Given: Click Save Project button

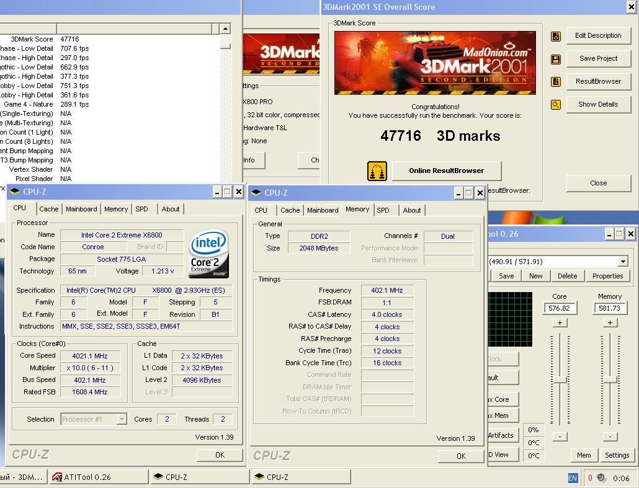Looking at the screenshot, I should pyautogui.click(x=598, y=58).
